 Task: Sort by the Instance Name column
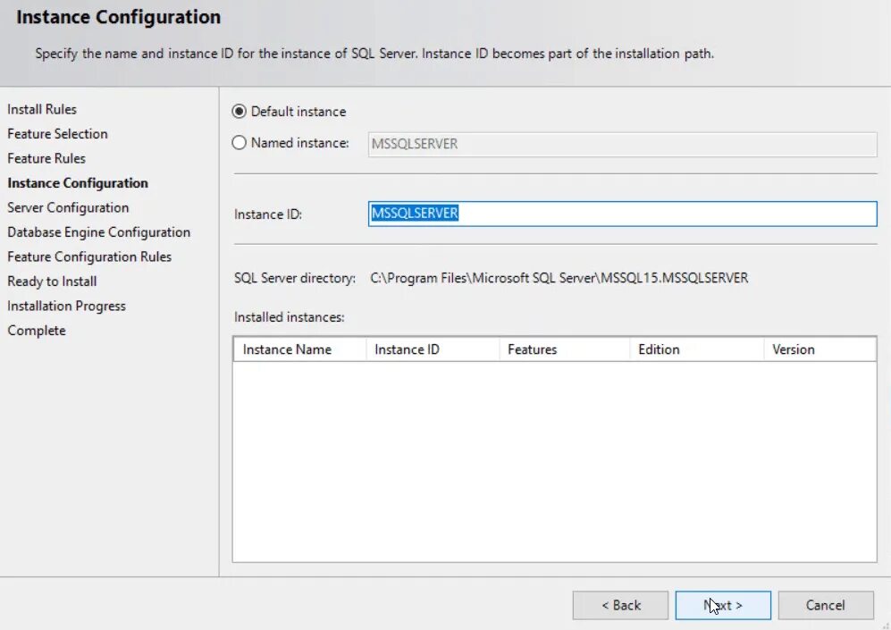pyautogui.click(x=298, y=349)
